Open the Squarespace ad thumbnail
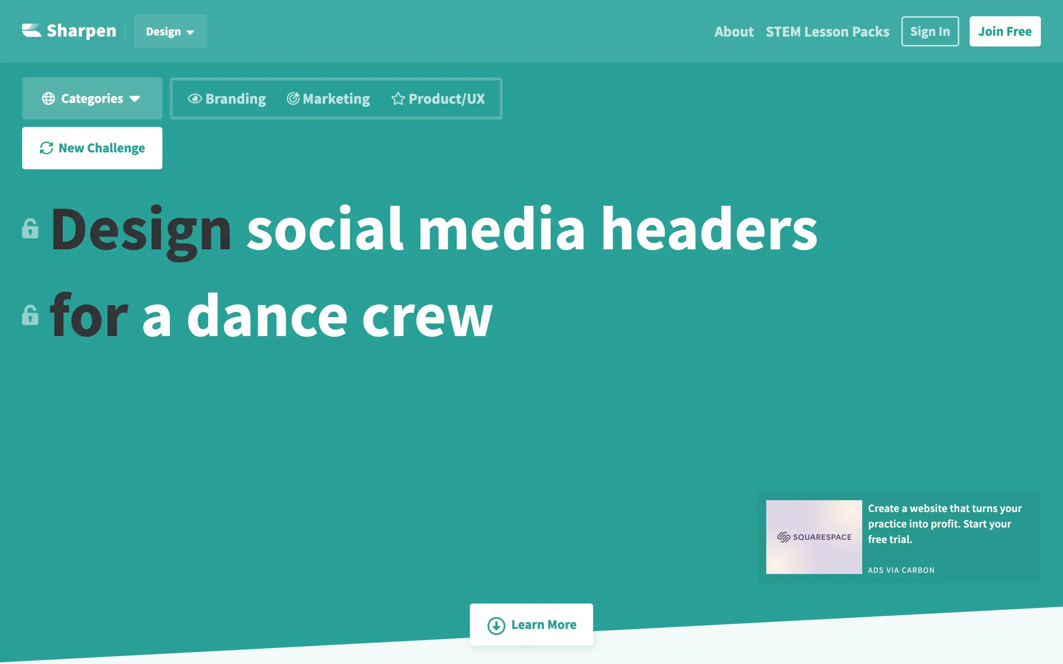The width and height of the screenshot is (1063, 664). click(813, 537)
